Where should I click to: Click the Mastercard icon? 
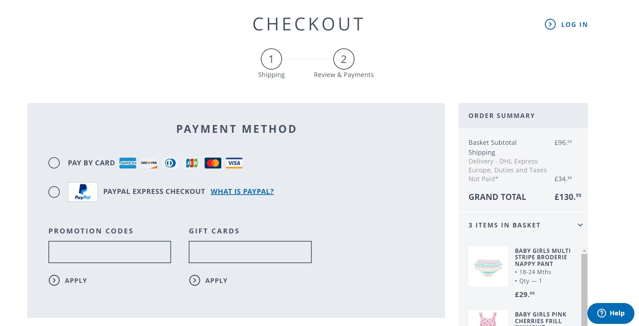pos(213,163)
